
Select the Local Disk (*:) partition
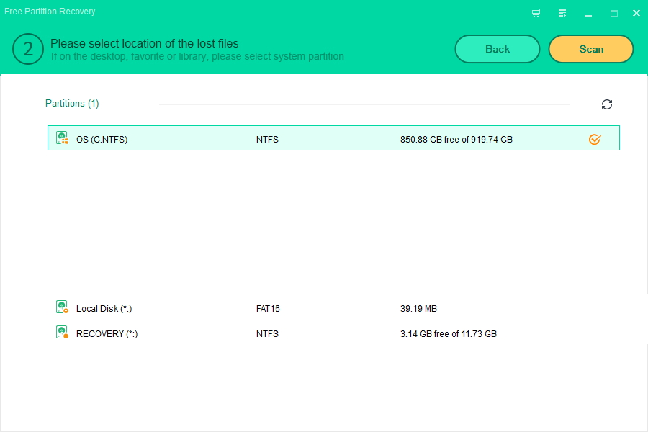104,309
